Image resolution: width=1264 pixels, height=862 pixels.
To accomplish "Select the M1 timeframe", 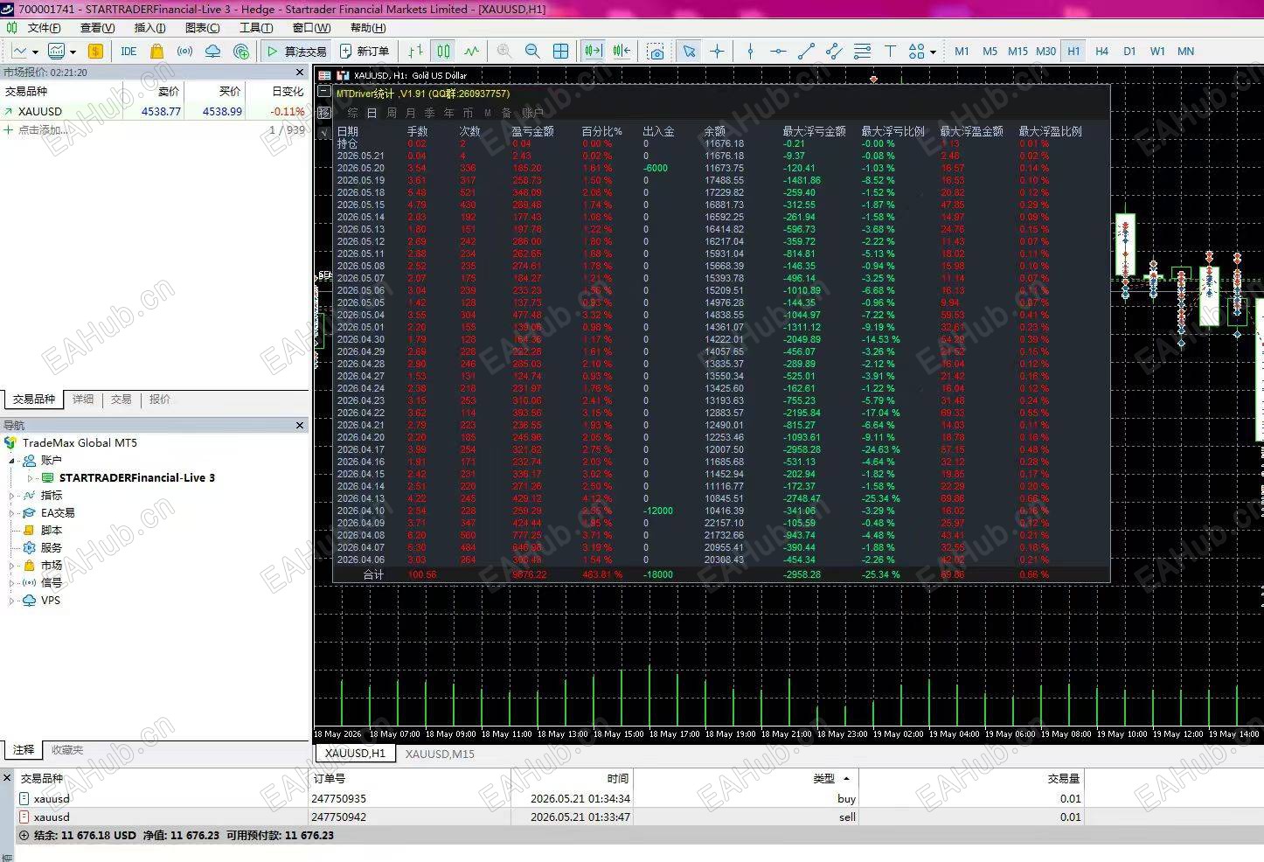I will tap(962, 52).
